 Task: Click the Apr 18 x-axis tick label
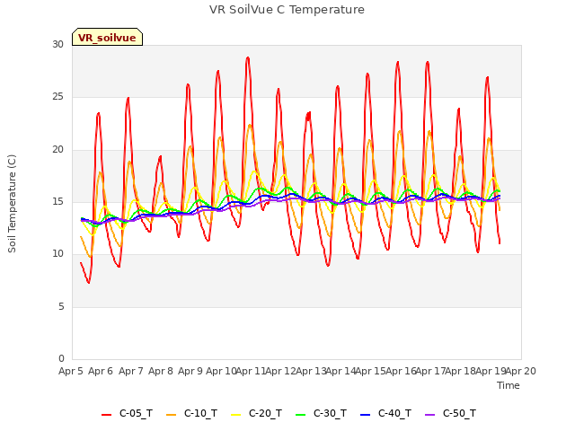[x=461, y=371]
